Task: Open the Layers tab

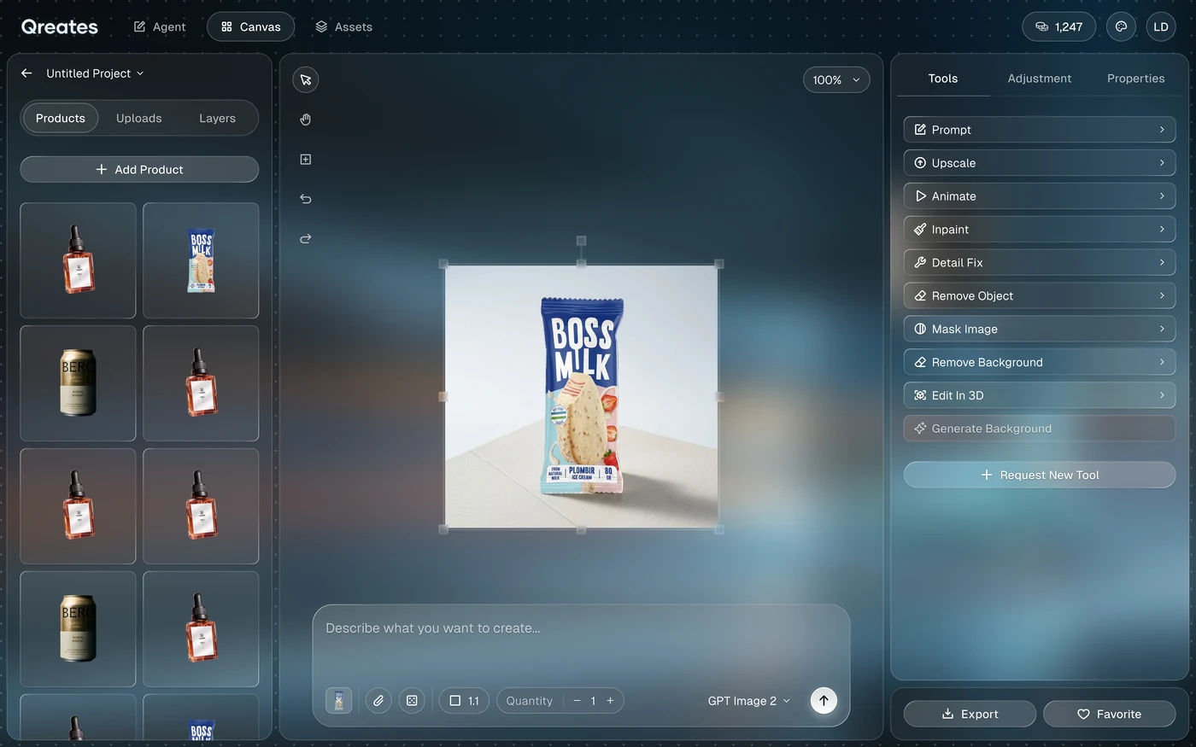Action: (217, 118)
